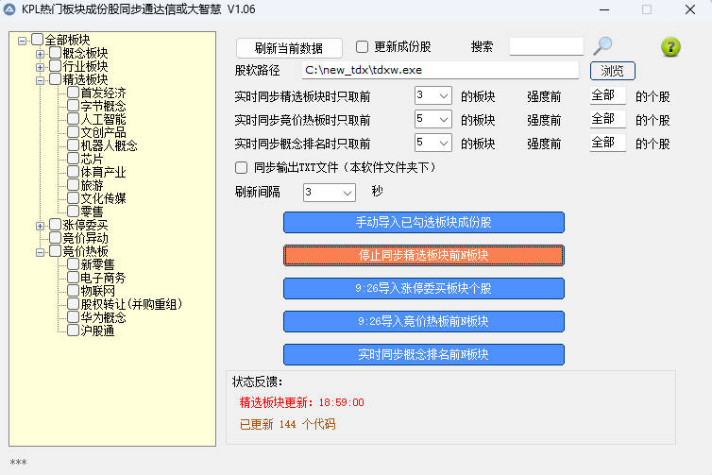This screenshot has height=475, width=712.
Task: Expand the 涨停委买 tree node
Action: pyautogui.click(x=40, y=226)
